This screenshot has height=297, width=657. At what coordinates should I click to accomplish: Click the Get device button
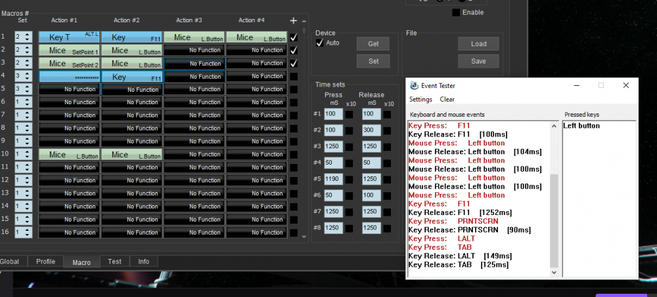coord(373,44)
